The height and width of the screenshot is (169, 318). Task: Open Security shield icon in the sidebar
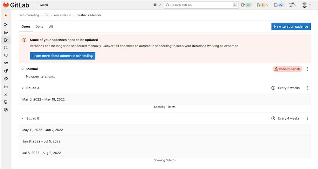[6, 55]
